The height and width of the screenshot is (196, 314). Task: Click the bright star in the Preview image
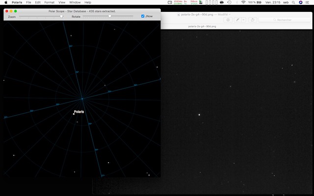click(199, 115)
